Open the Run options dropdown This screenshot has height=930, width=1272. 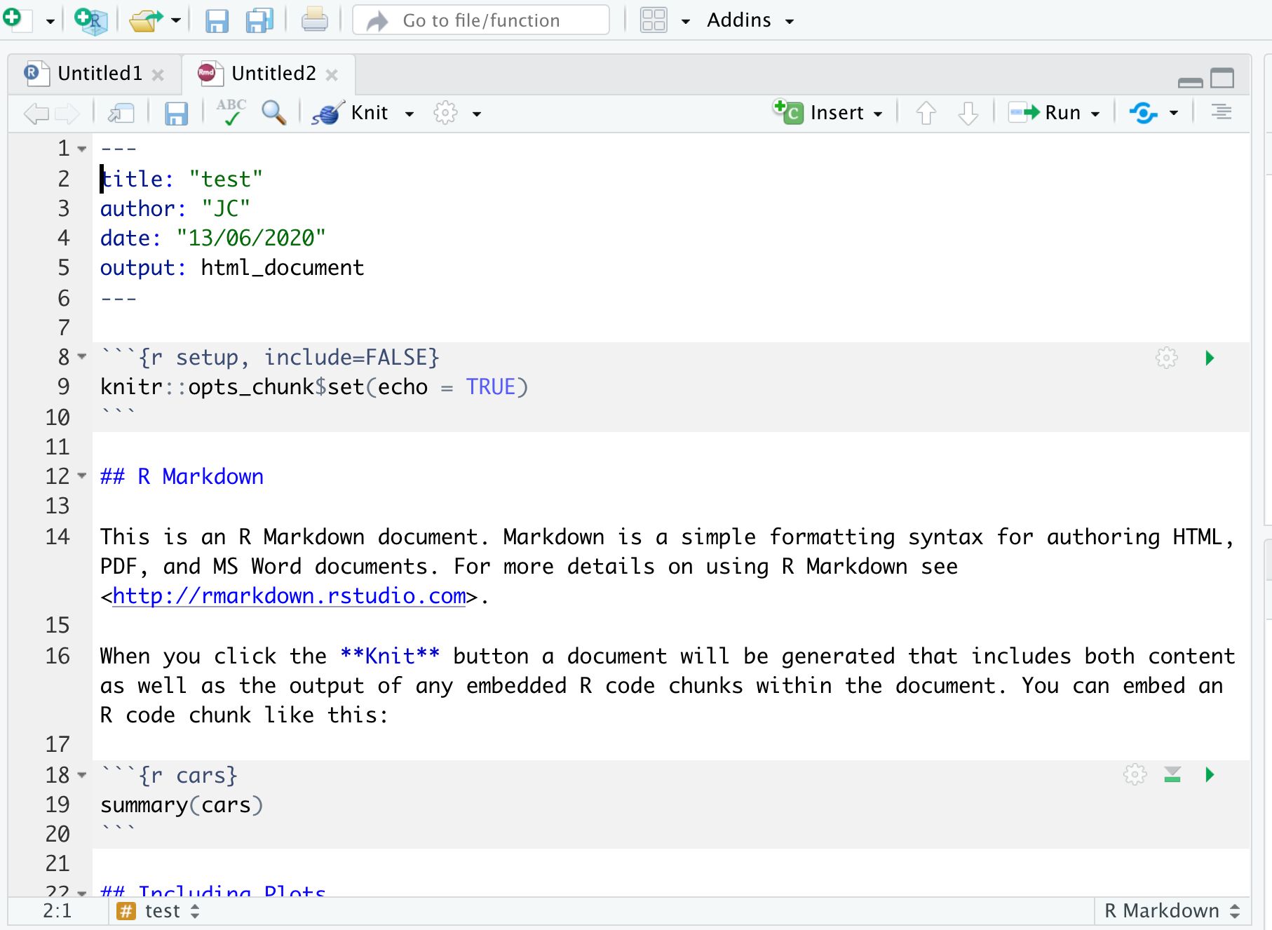(1095, 114)
